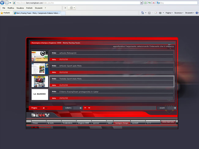Open the Pagina command bar menu

tap(169, 13)
